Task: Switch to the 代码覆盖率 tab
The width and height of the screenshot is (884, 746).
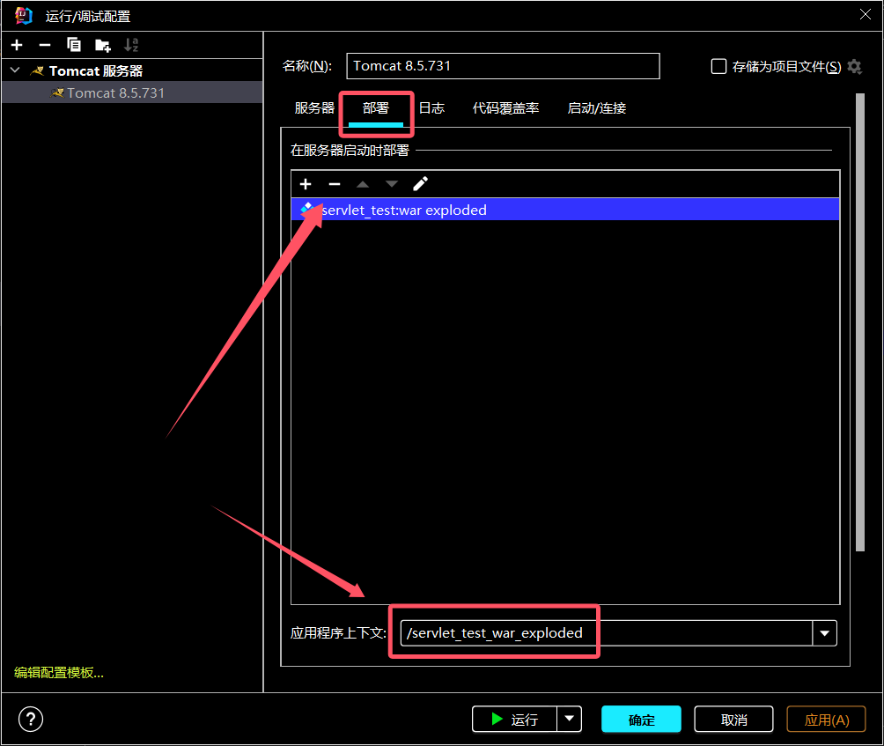Action: click(505, 107)
